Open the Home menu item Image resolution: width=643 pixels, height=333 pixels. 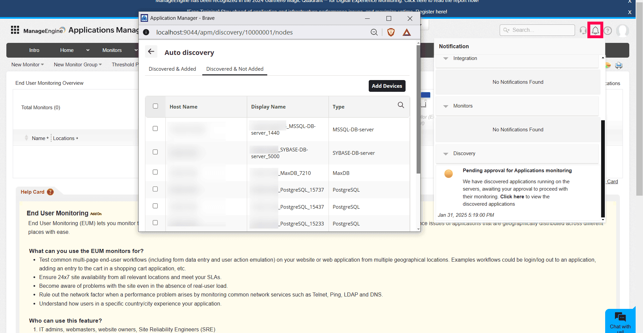click(x=67, y=50)
